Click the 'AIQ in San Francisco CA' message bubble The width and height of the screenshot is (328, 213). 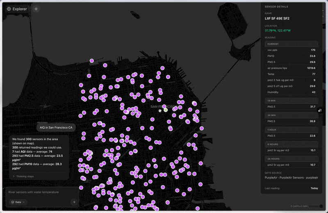point(56,128)
